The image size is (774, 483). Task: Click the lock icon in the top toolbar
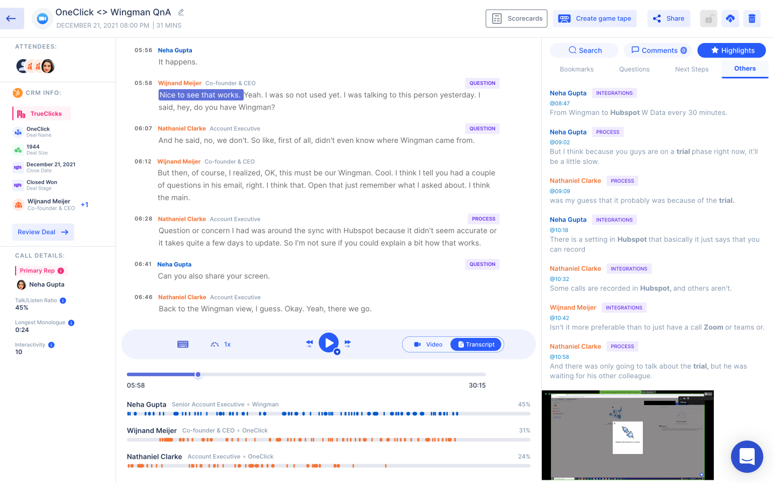(x=708, y=18)
